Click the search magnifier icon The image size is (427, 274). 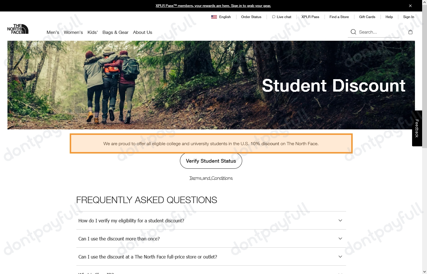pos(353,32)
